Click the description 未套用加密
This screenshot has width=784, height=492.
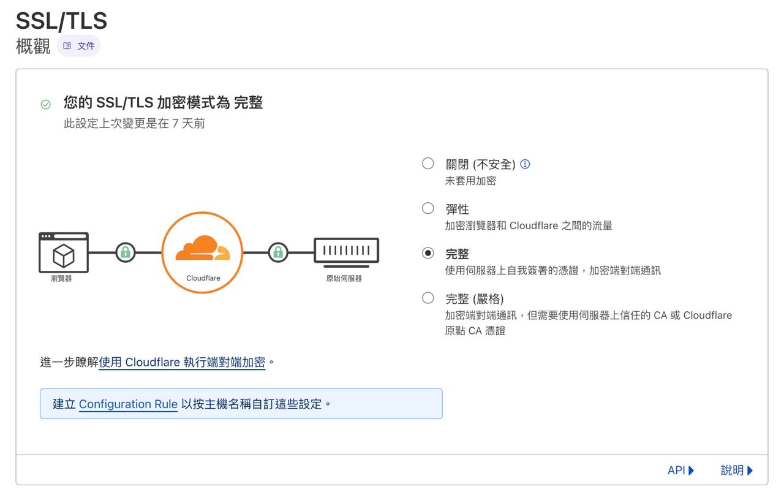pyautogui.click(x=470, y=181)
